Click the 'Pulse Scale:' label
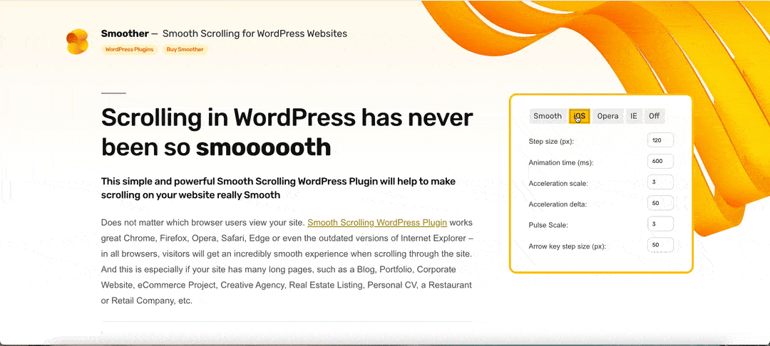The height and width of the screenshot is (346, 770). pyautogui.click(x=548, y=226)
